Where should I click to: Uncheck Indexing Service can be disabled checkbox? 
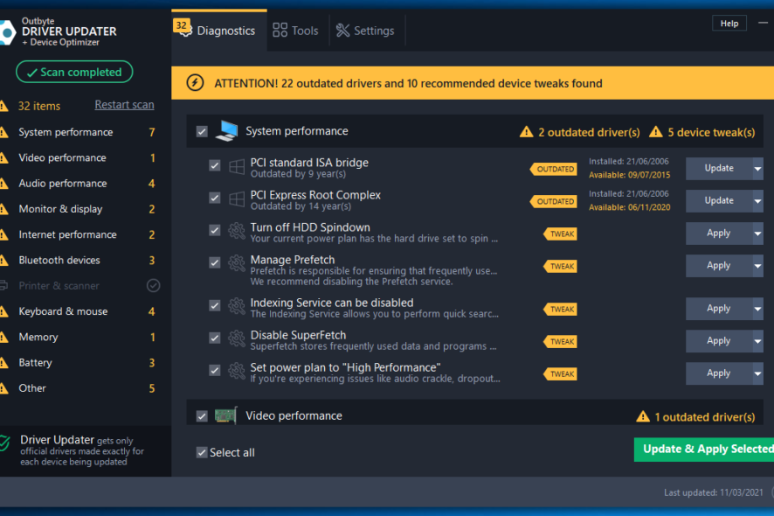click(215, 306)
